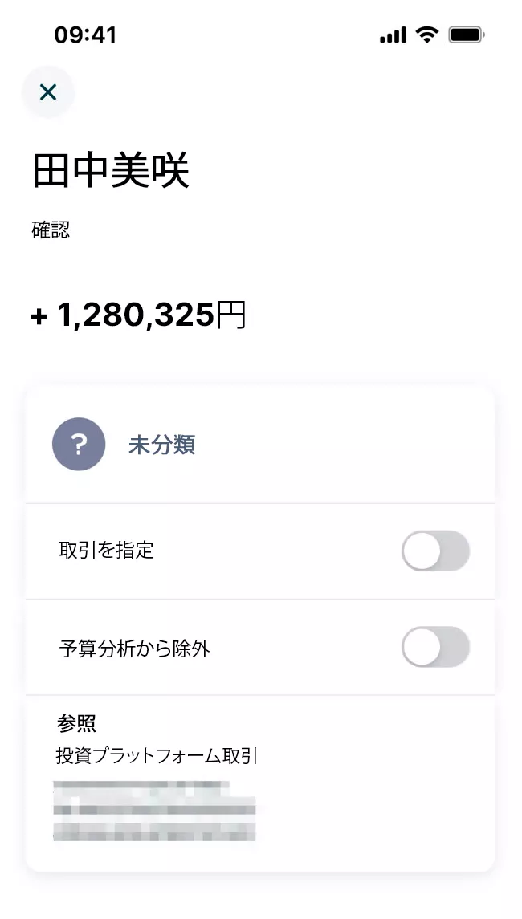Tap the plus sign before the amount
The image size is (522, 919).
point(39,317)
